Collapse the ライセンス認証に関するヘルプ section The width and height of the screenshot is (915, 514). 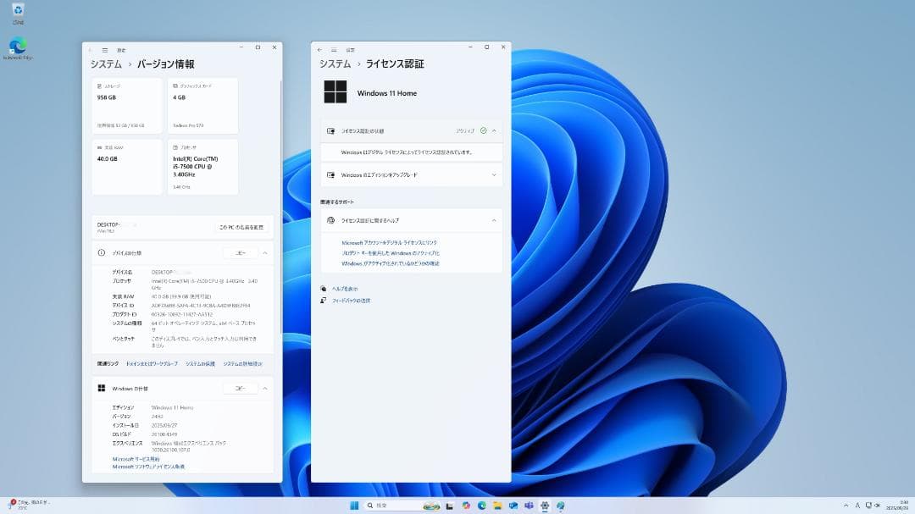point(494,220)
